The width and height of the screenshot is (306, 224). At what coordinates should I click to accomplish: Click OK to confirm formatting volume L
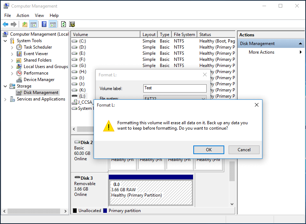[x=209, y=149]
